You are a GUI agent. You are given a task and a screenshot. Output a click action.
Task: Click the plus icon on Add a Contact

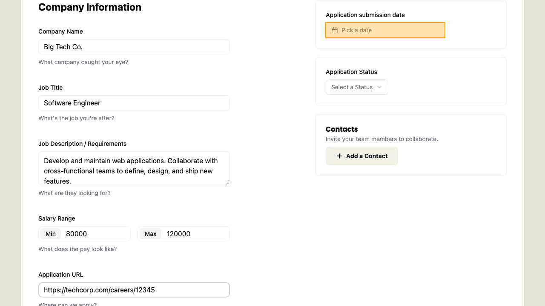pyautogui.click(x=339, y=156)
